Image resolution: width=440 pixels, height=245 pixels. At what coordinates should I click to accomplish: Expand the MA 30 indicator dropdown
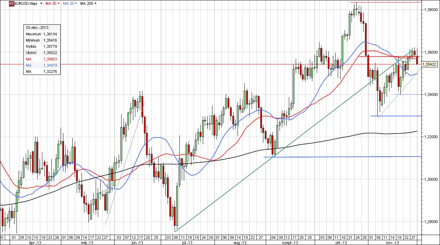coord(59,3)
